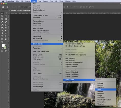Image resolution: width=121 pixels, height=108 pixels.
Task: Choose Standard Deviation stack mode
Action: 106,100
